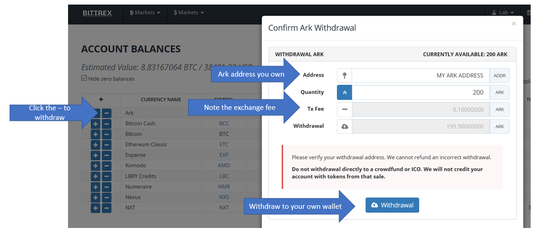Click the Komodo currency name
Screen dimensions: 543x238
[136, 166]
